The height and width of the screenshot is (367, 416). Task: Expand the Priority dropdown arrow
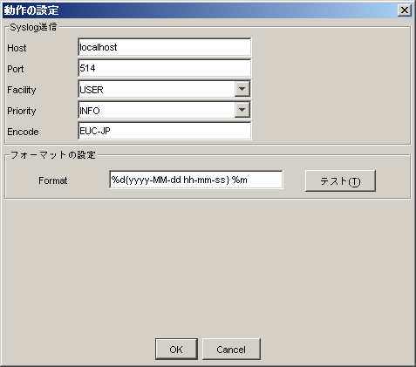tap(242, 110)
